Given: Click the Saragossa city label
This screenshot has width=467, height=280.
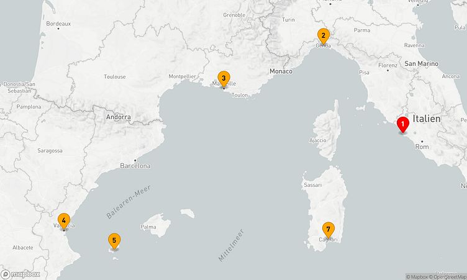Looking at the screenshot, I should (50, 151).
